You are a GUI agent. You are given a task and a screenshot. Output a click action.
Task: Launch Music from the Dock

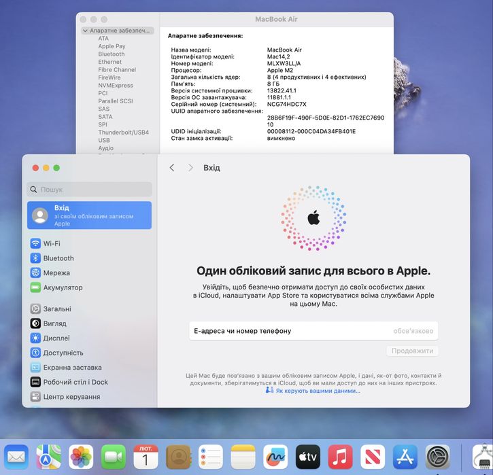[340, 457]
